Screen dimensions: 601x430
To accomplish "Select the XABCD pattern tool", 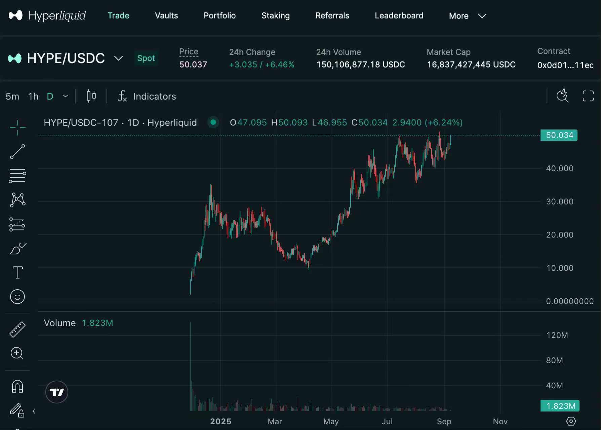I will coord(17,200).
